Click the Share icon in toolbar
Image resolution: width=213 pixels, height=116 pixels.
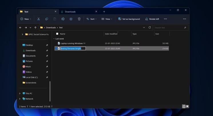(x=71, y=19)
